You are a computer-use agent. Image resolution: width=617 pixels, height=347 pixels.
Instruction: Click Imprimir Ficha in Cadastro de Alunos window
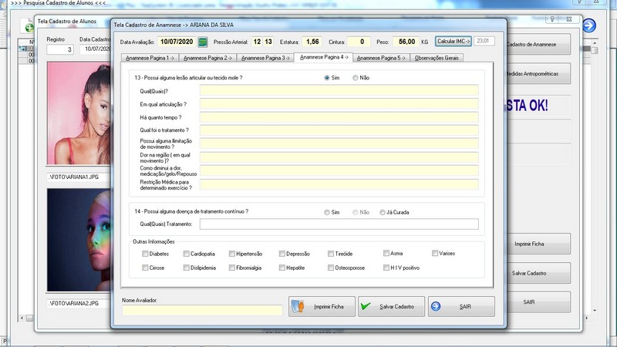tap(538, 244)
